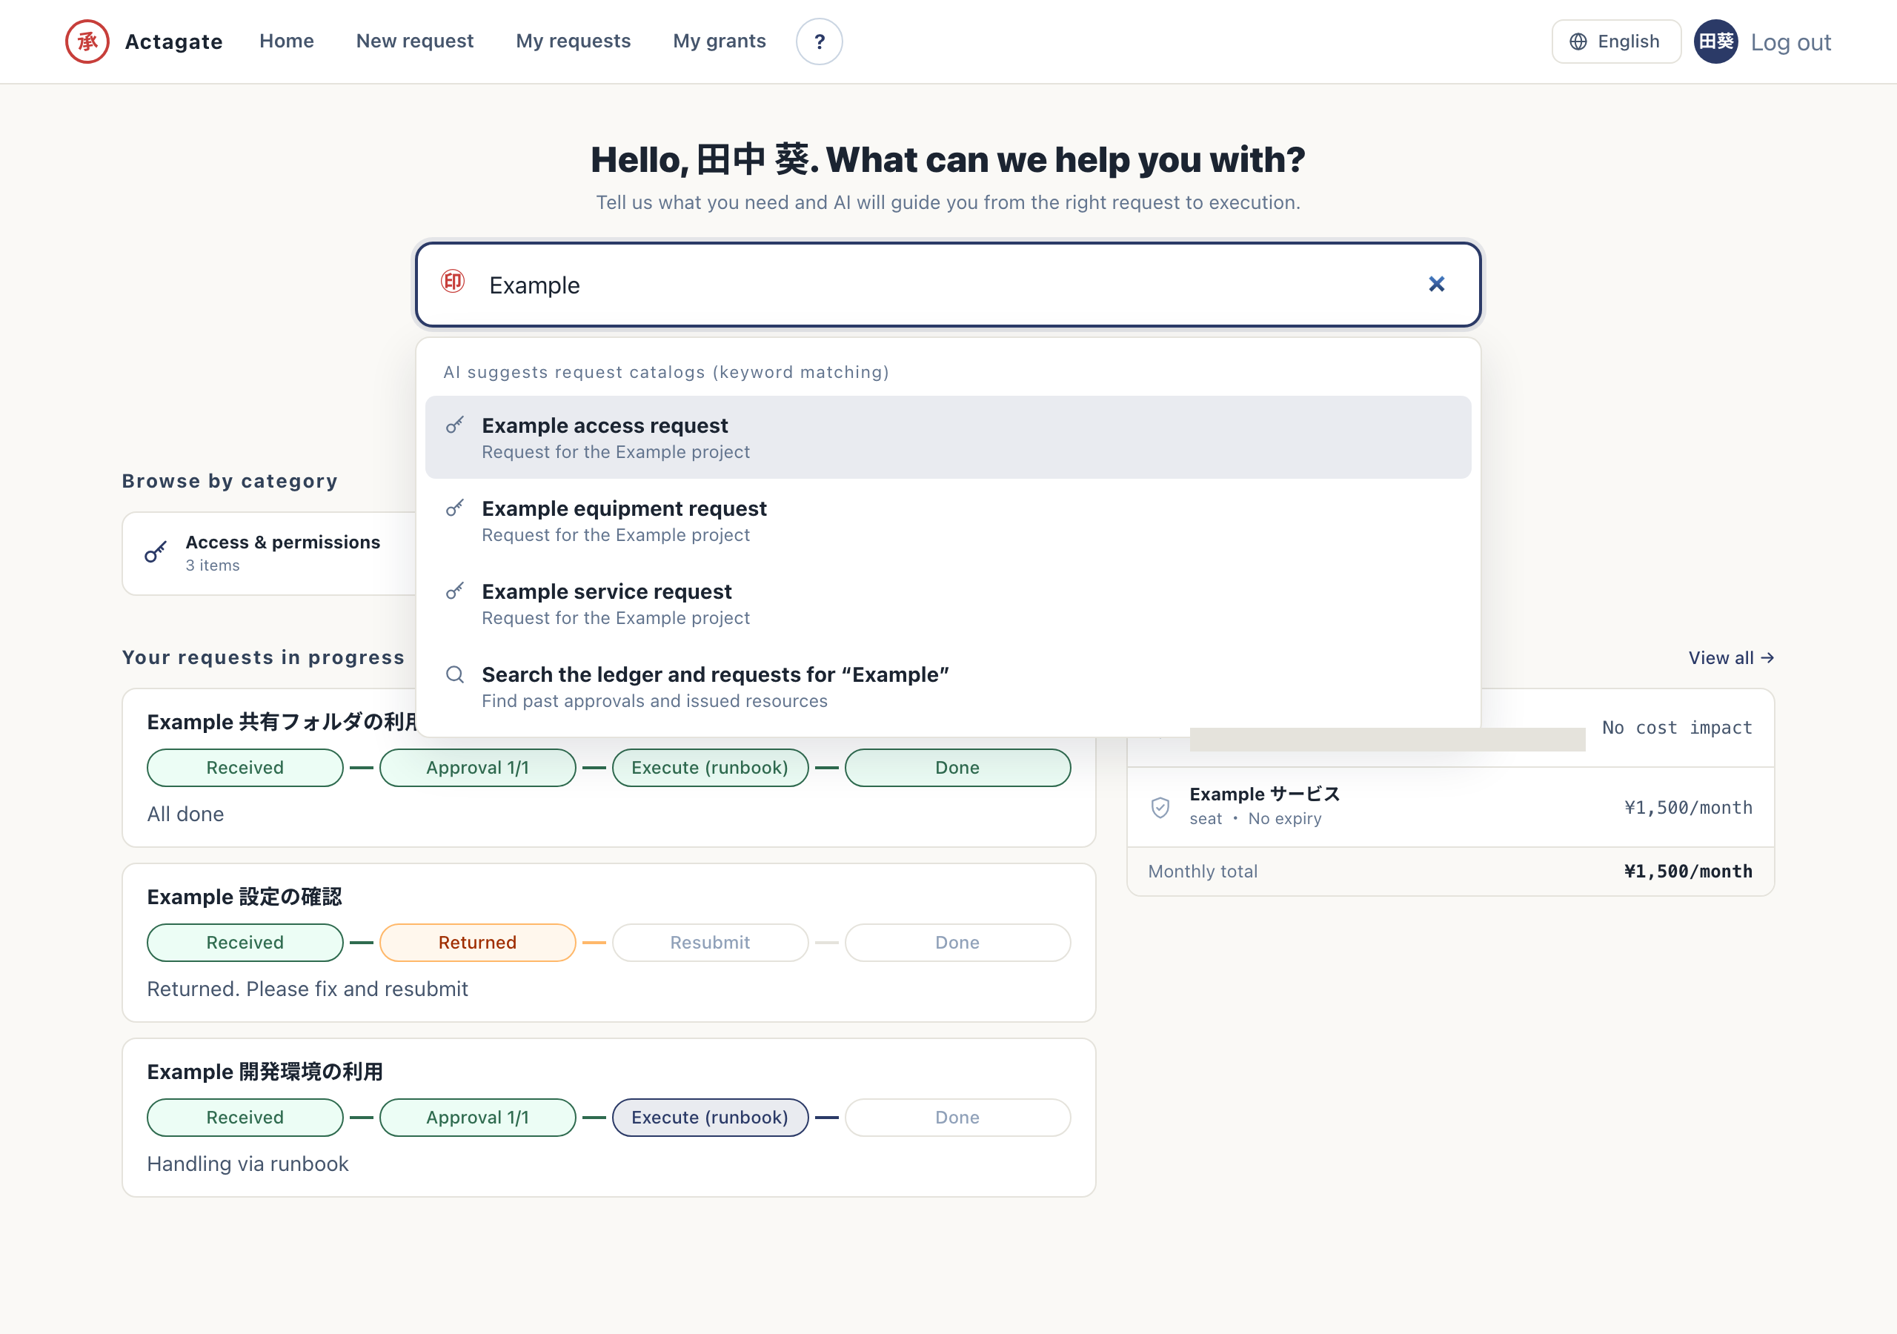Click the Done step of 共有フォルダの利用 request
Screen dimensions: 1897x1334
(x=957, y=768)
